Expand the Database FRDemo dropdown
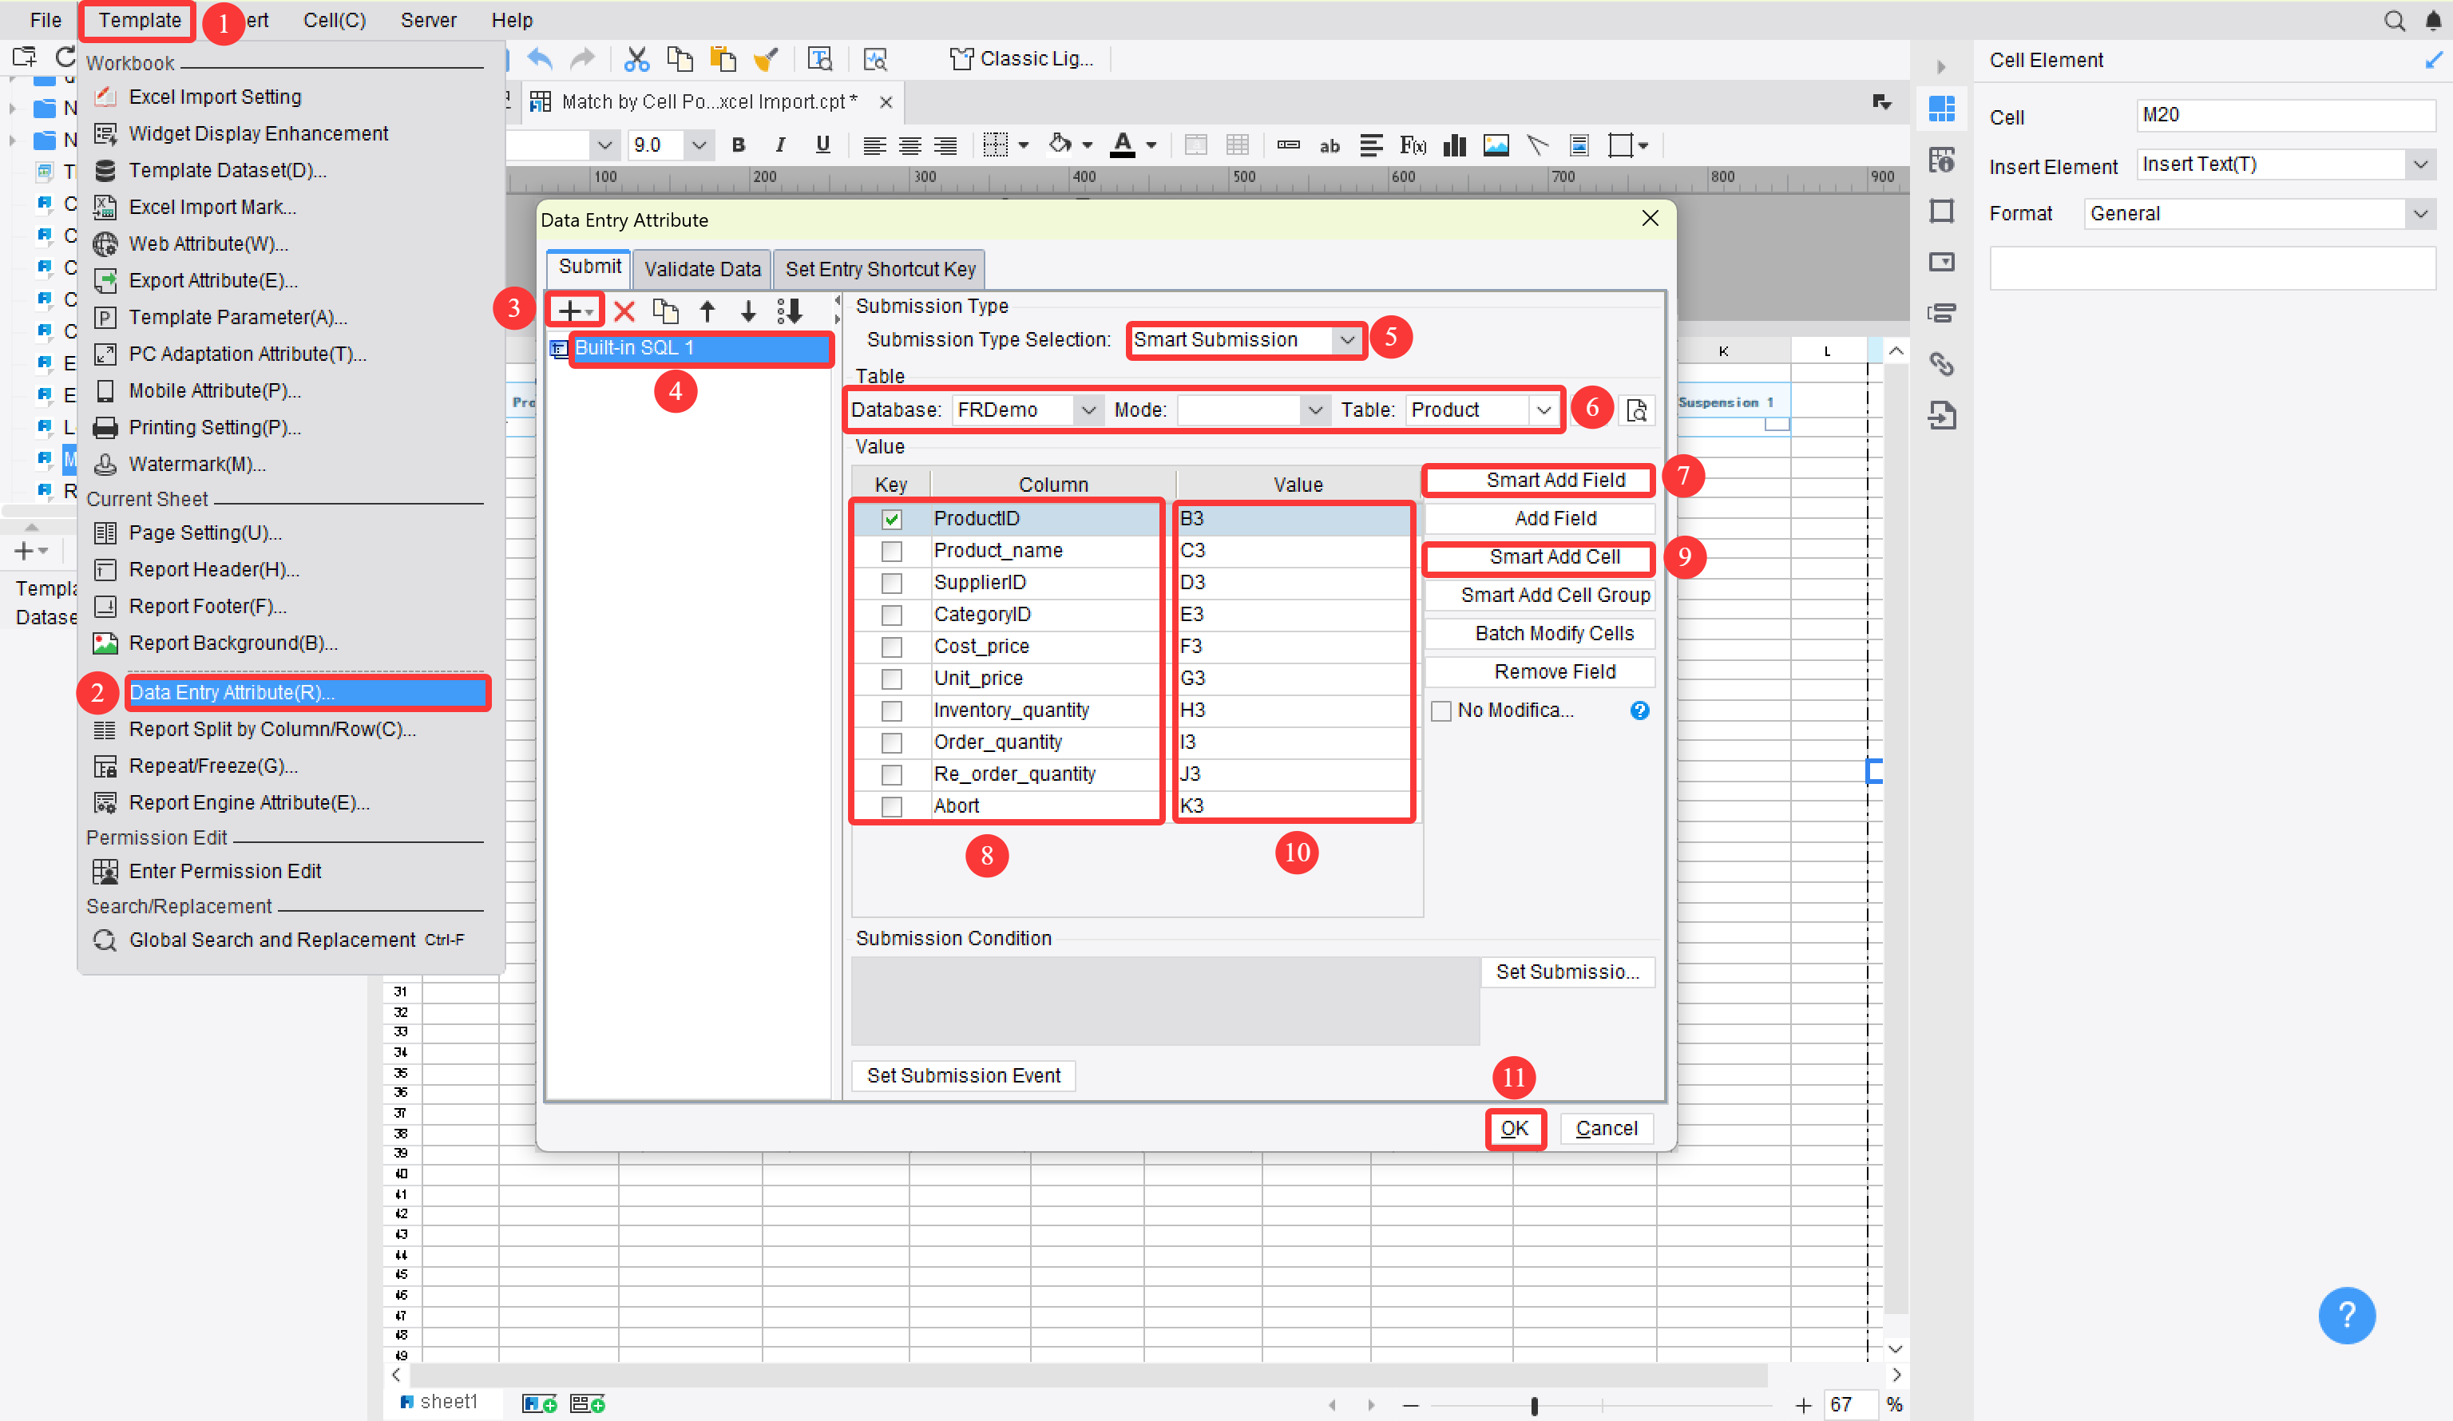Screen dimensions: 2453x1421 (x=1088, y=410)
